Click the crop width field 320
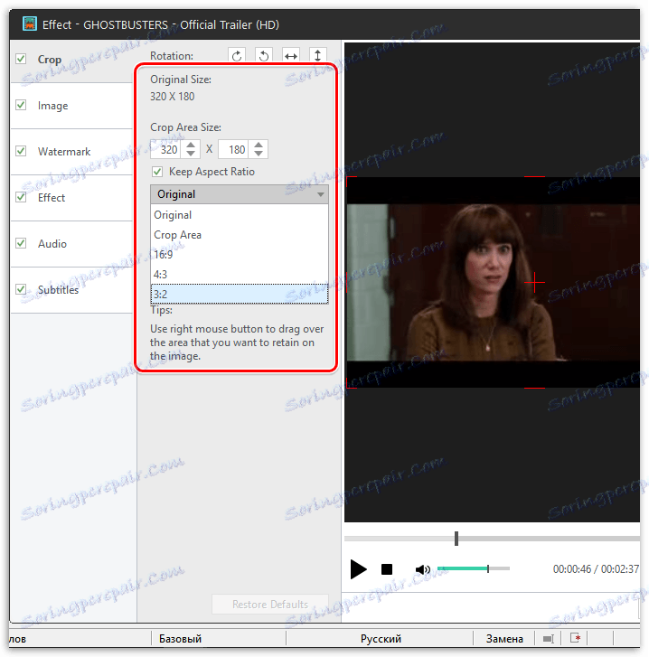 166,150
